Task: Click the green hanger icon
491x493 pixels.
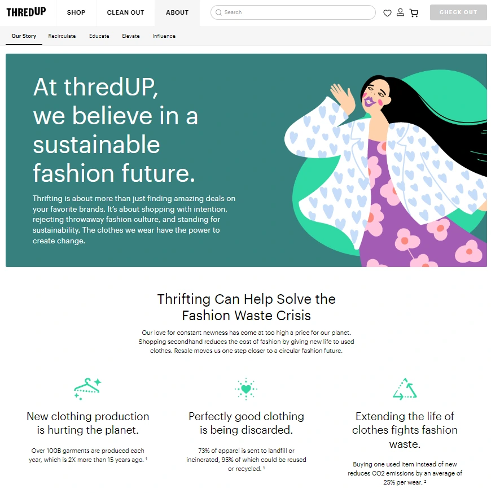Action: click(x=87, y=389)
